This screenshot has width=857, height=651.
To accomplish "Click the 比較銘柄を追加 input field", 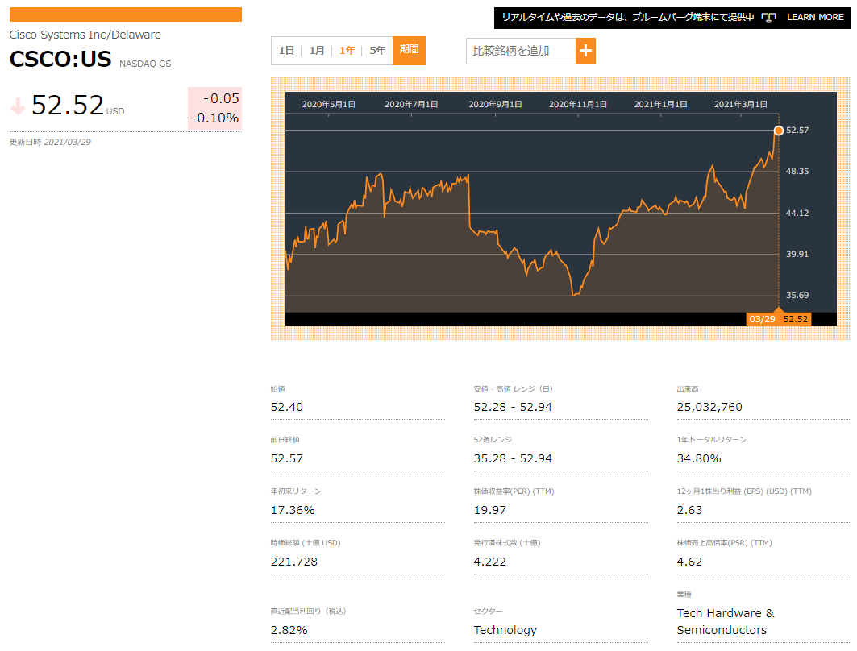I will 521,51.
